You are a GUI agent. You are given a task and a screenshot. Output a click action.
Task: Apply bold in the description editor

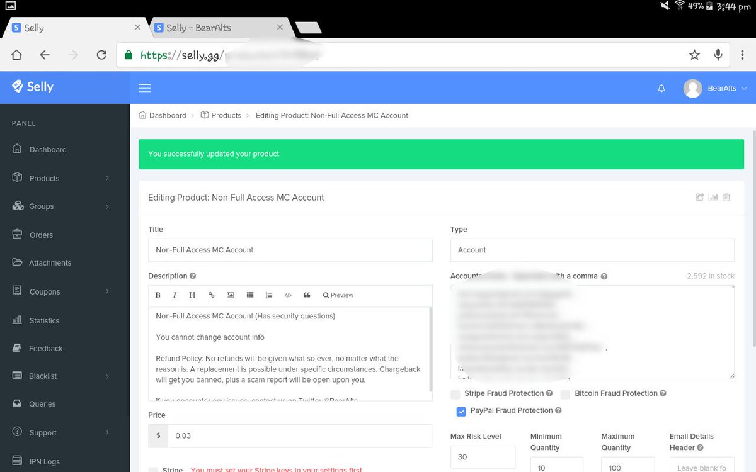pos(157,295)
